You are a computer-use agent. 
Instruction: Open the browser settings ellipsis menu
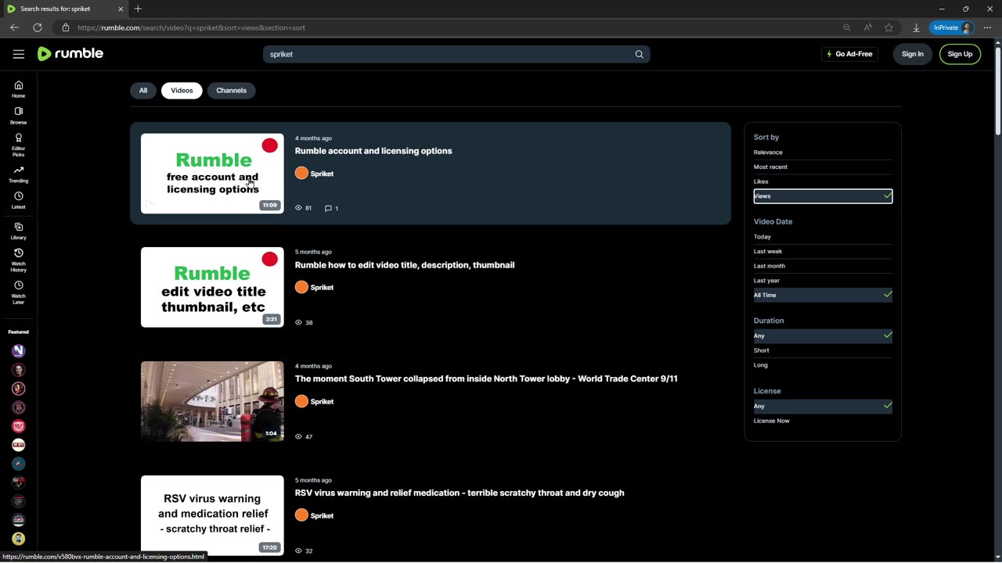click(989, 27)
